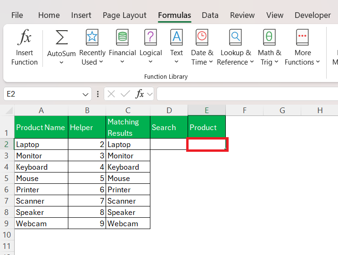Screen dimensions: 338x255
Task: Select column D header
Action: pos(169,110)
